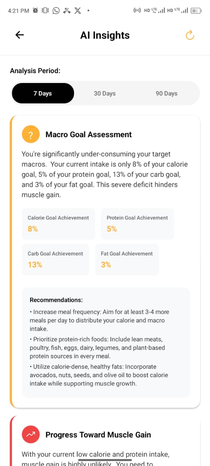The image size is (210, 466).
Task: Refresh the AI Insights using the circular arrow icon
Action: (190, 35)
